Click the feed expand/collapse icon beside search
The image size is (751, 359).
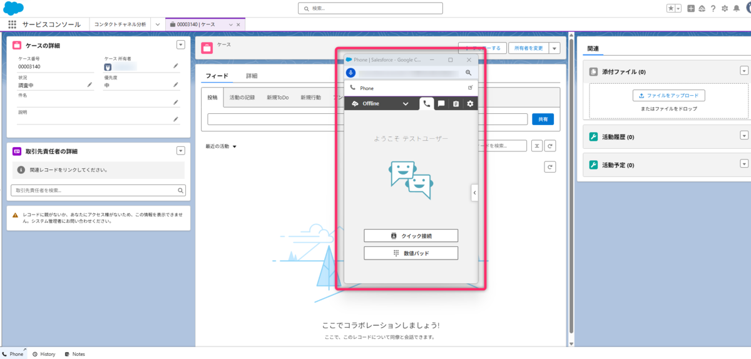[x=537, y=146]
